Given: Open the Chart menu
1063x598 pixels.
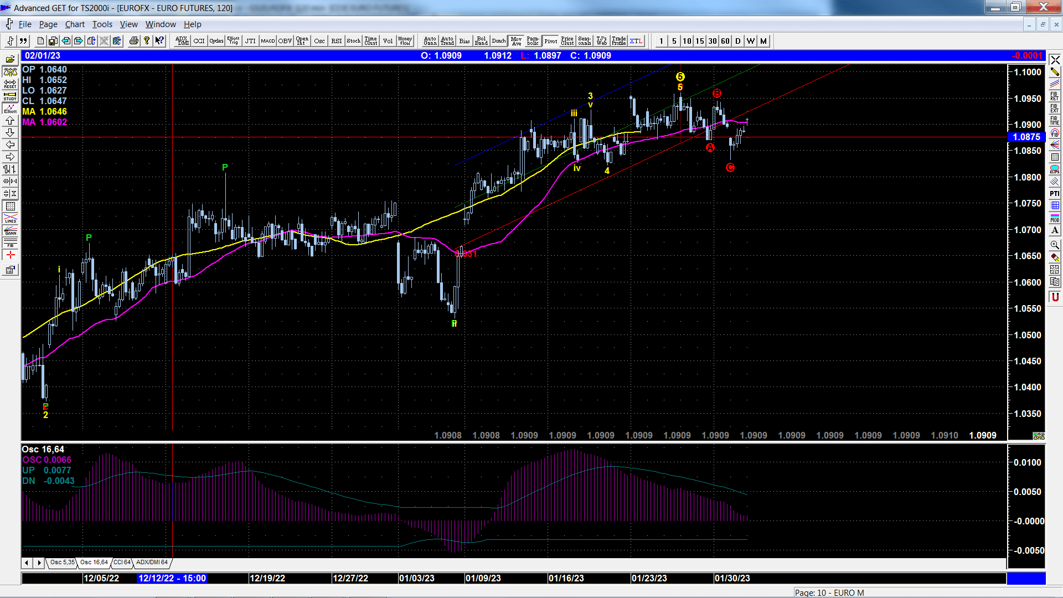Looking at the screenshot, I should click(75, 24).
